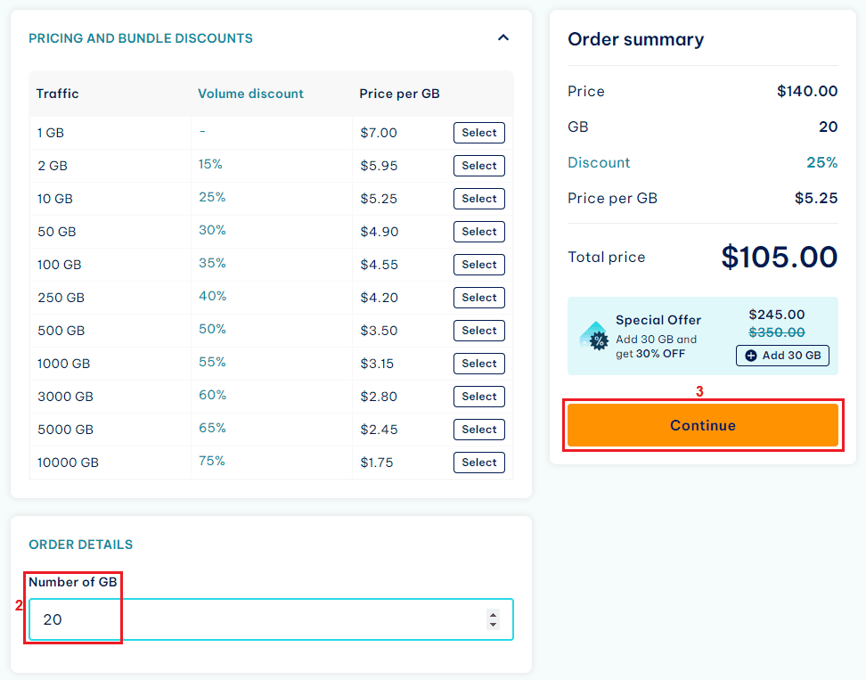
Task: Increase GB with the stepper up arrow
Action: pyautogui.click(x=494, y=614)
